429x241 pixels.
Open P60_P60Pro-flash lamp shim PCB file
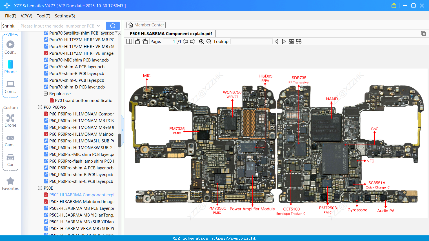79,161
